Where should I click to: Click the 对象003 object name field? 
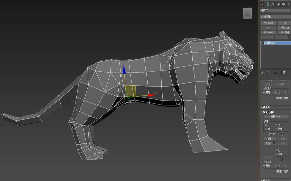(x=275, y=10)
